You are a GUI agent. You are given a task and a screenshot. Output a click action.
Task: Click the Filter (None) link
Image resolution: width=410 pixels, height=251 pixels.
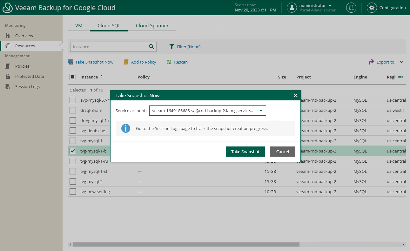coord(189,47)
